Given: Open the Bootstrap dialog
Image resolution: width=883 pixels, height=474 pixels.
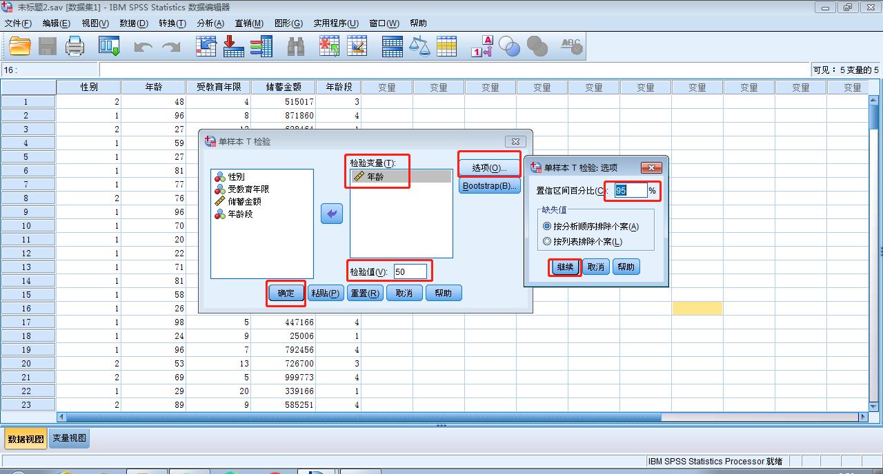Looking at the screenshot, I should pos(489,185).
